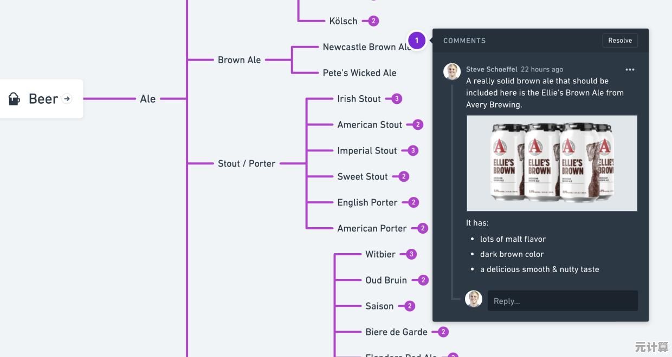This screenshot has width=672, height=357.
Task: Click the purple comment badge numbered 1
Action: point(417,41)
